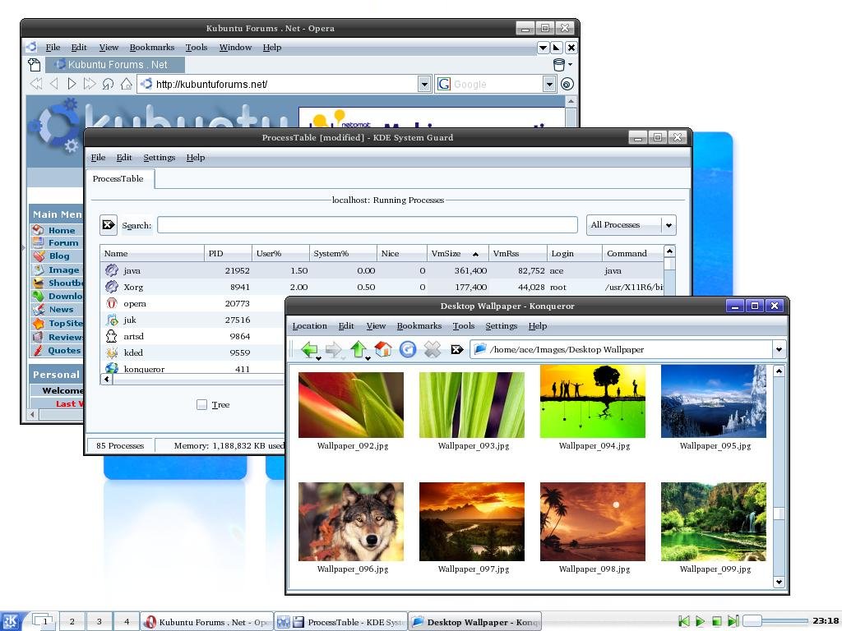Open Opera's trash can icon
842x631 pixels.
coord(558,65)
